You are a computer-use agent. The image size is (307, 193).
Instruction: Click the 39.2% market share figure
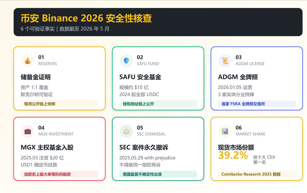pyautogui.click(x=233, y=155)
